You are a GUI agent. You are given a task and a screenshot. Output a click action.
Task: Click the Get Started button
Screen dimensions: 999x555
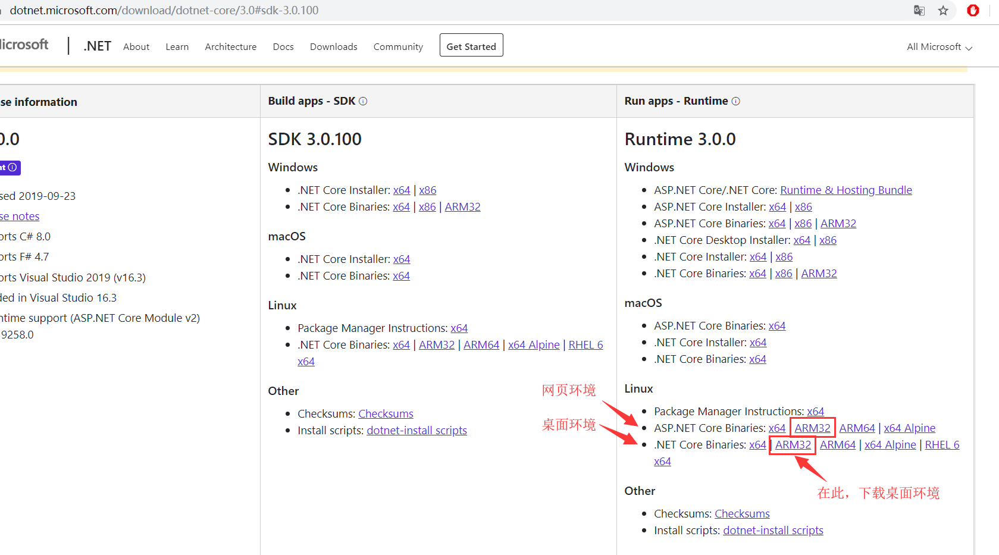pyautogui.click(x=471, y=45)
